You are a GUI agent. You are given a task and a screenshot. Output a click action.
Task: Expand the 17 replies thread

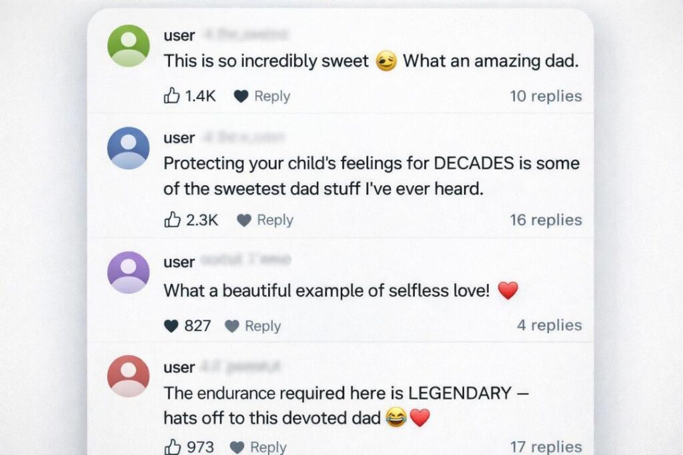click(546, 447)
